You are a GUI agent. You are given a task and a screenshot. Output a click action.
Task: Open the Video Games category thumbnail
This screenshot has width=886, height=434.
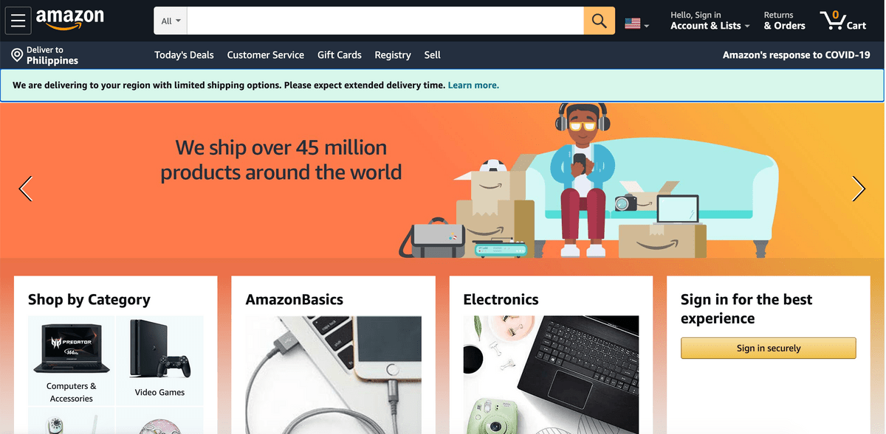pyautogui.click(x=159, y=361)
